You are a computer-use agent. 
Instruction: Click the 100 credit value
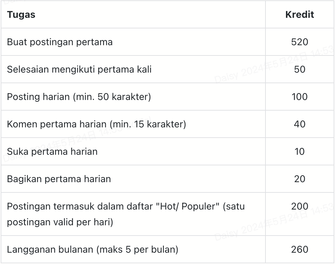coord(299,97)
